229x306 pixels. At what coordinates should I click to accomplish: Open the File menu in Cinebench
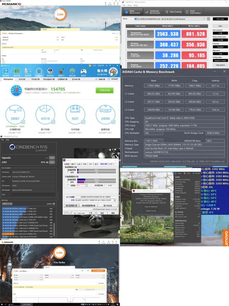coord(3,140)
